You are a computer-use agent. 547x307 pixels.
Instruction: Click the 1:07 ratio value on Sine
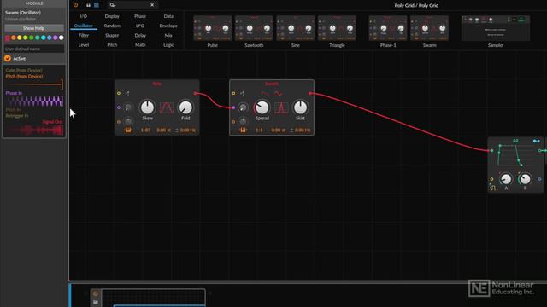coord(145,130)
